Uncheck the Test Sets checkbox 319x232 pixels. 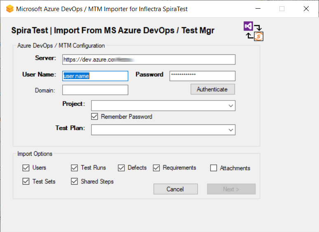coord(26,181)
